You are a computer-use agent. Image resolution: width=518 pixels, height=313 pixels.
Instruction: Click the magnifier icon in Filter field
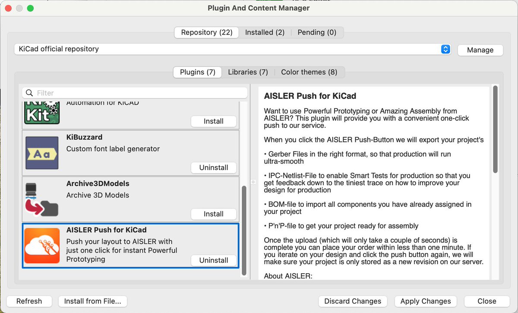pos(30,93)
